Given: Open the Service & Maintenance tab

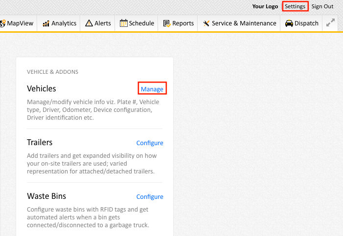Looking at the screenshot, I should (x=239, y=23).
